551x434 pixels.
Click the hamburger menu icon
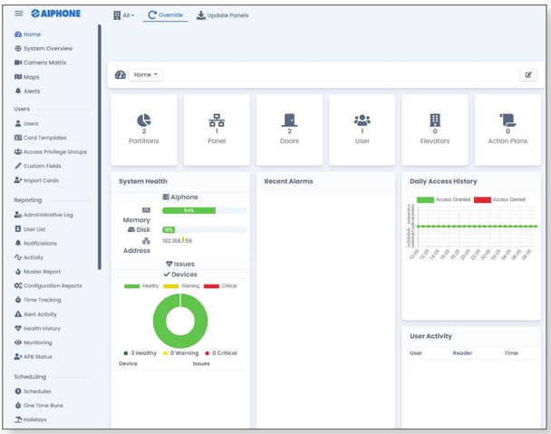pyautogui.click(x=18, y=14)
